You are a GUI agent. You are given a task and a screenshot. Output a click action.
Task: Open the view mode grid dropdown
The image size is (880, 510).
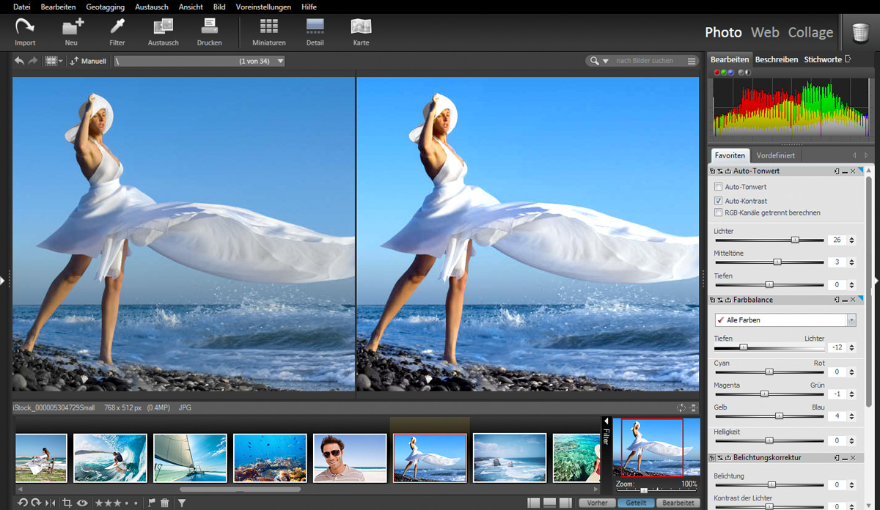[54, 62]
